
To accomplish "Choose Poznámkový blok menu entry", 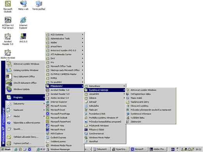I will [105, 114].
